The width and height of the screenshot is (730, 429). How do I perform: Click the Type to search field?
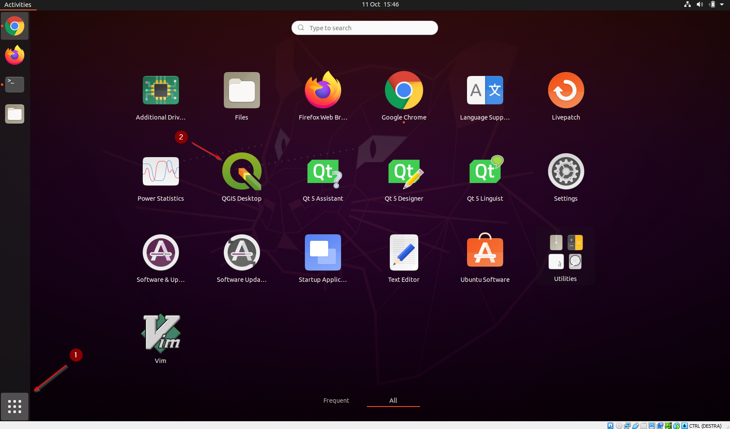(x=365, y=28)
